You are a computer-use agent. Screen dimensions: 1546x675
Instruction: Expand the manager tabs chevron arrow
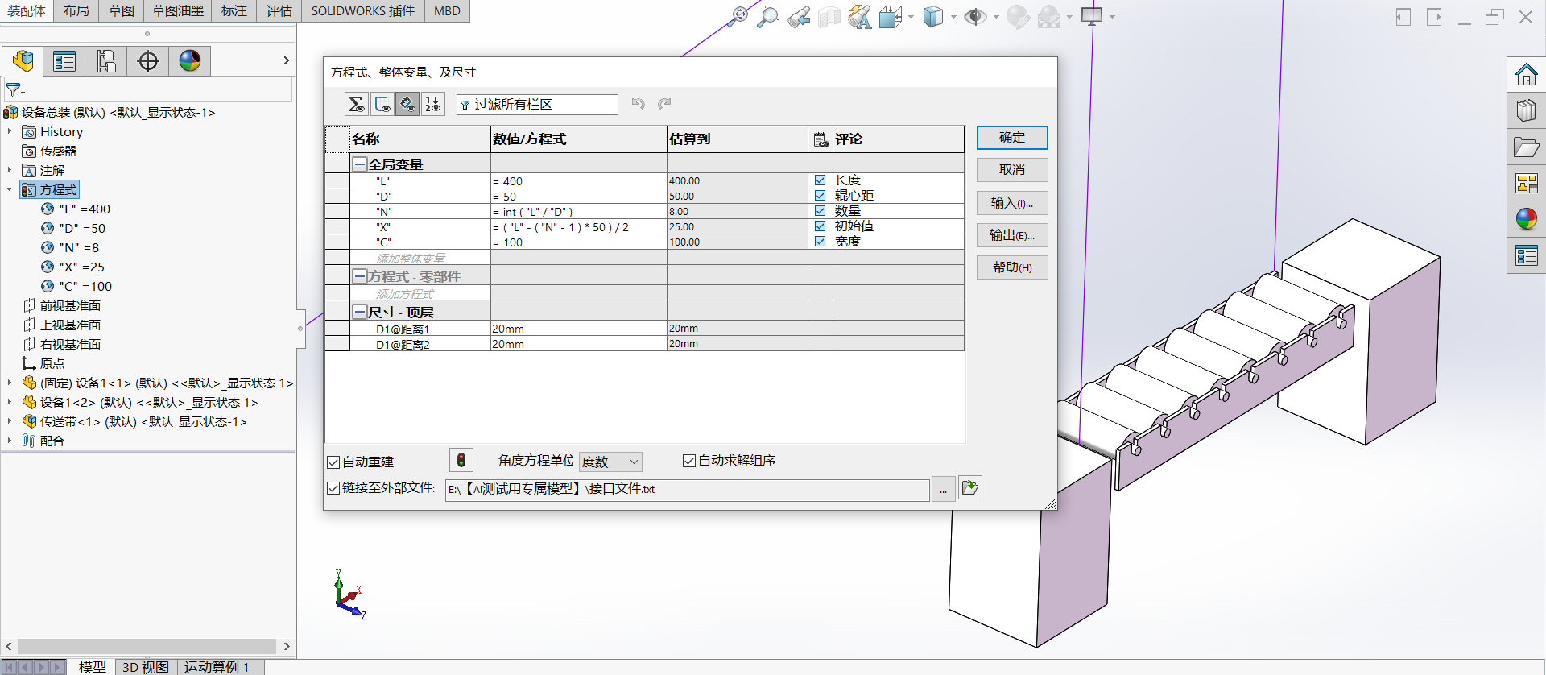[x=286, y=60]
